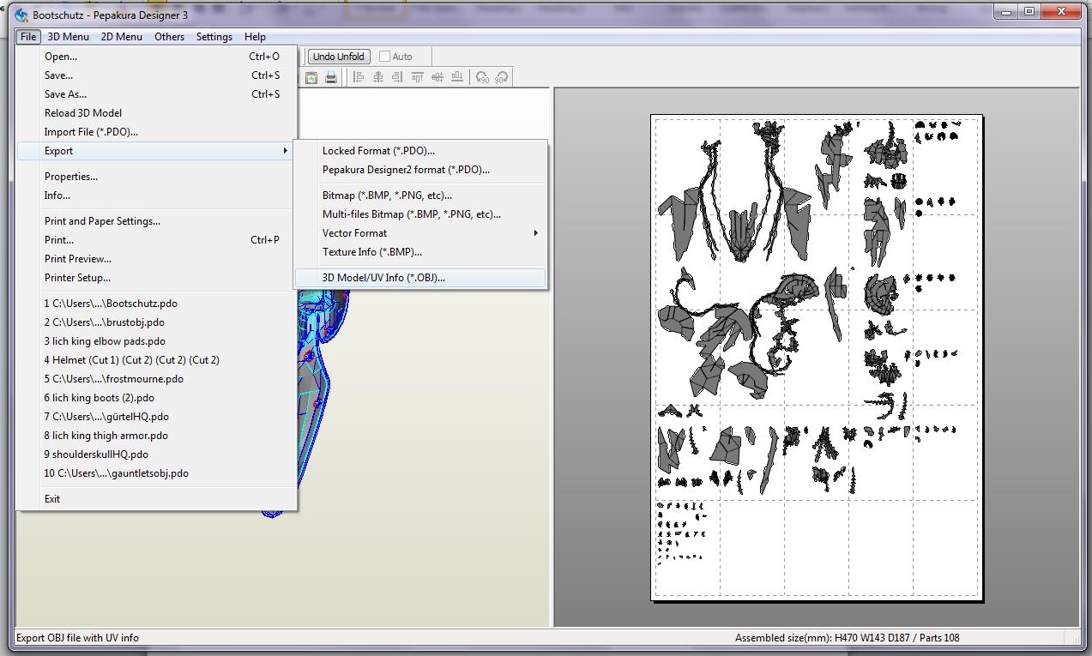Click the status bar text 'Export OBJ file with UV info'
This screenshot has height=656, width=1092.
(x=77, y=638)
